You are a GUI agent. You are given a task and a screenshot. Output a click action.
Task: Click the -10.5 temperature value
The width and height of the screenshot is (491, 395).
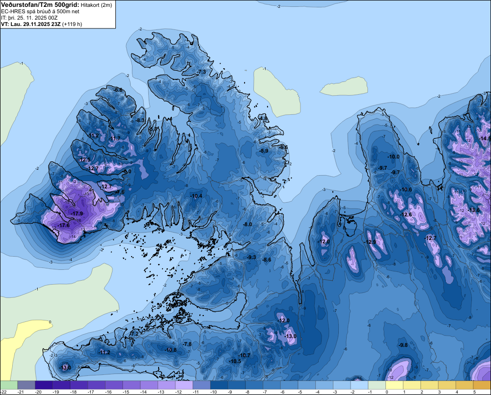(235, 361)
